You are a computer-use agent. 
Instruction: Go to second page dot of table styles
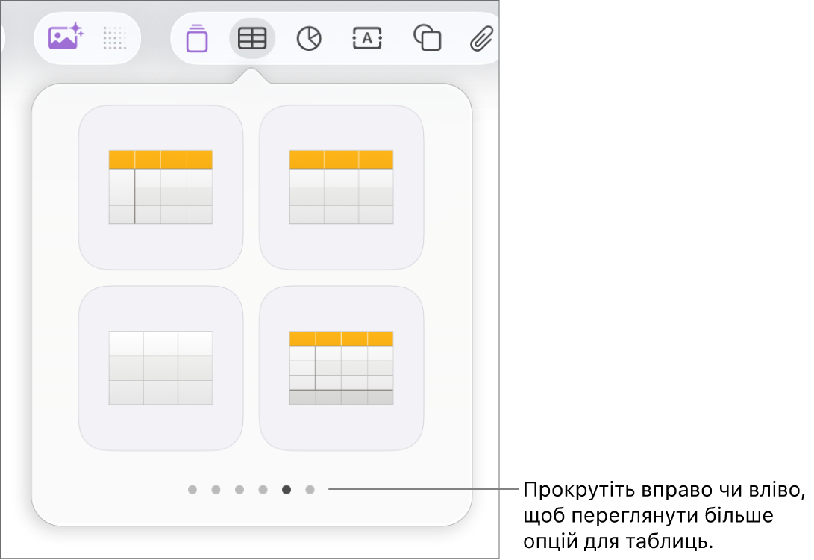pyautogui.click(x=216, y=489)
